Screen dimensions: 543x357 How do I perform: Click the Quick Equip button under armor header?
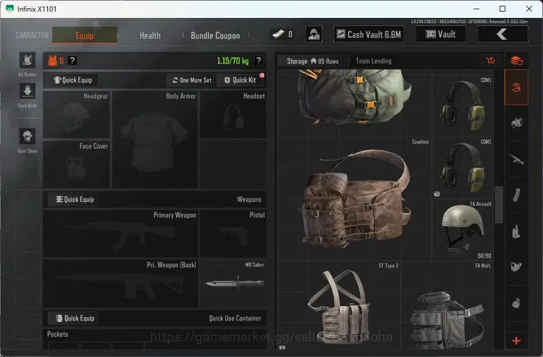point(73,80)
